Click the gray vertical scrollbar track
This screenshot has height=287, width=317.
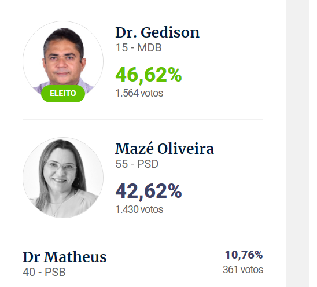298,143
